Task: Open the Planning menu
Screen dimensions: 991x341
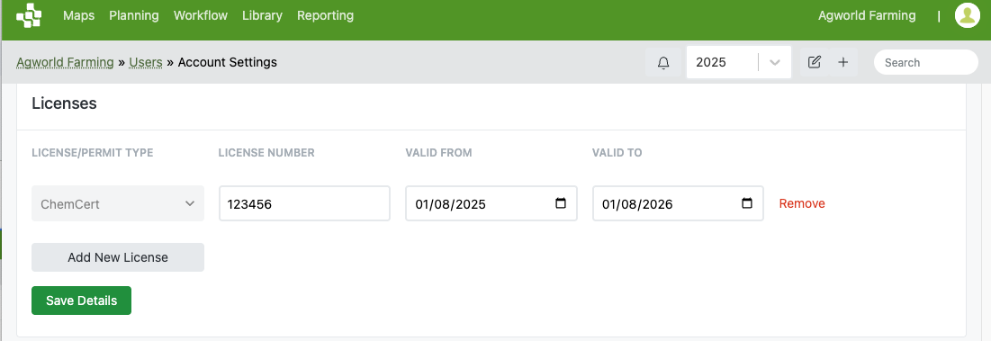Action: tap(134, 15)
